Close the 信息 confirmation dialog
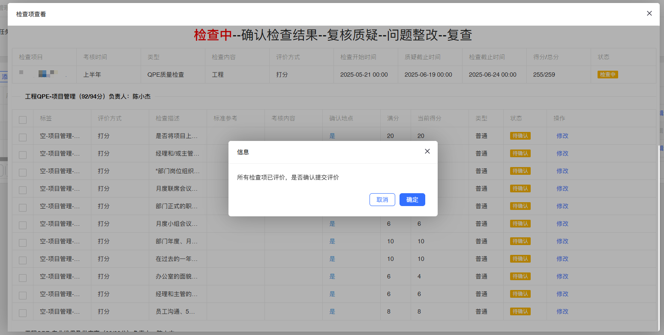 click(x=427, y=151)
